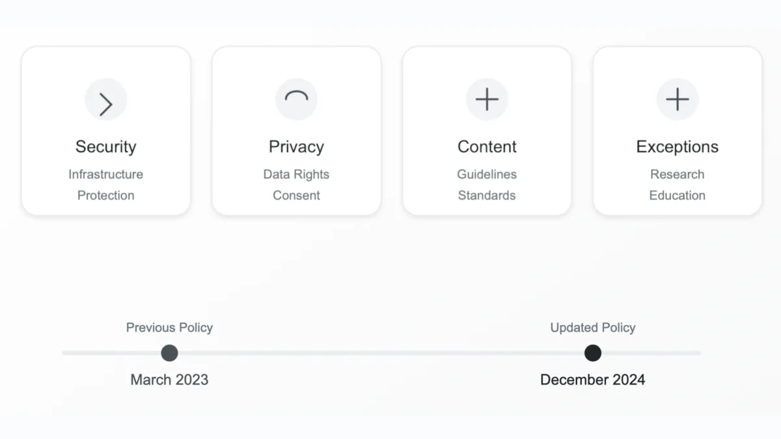This screenshot has width=781, height=439.
Task: Click the Infrastructure Protection link
Action: pos(105,185)
